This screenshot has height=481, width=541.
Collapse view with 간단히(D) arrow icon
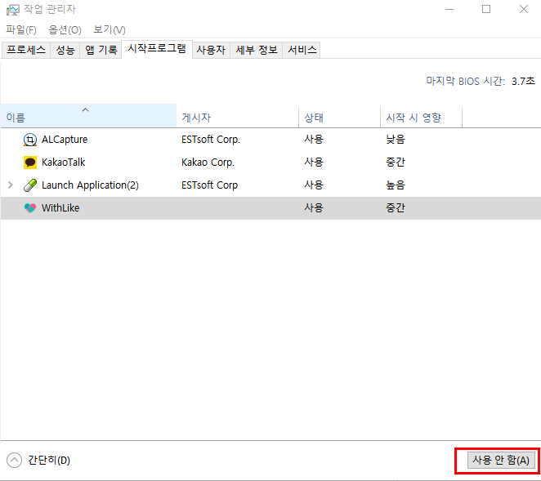coord(14,460)
